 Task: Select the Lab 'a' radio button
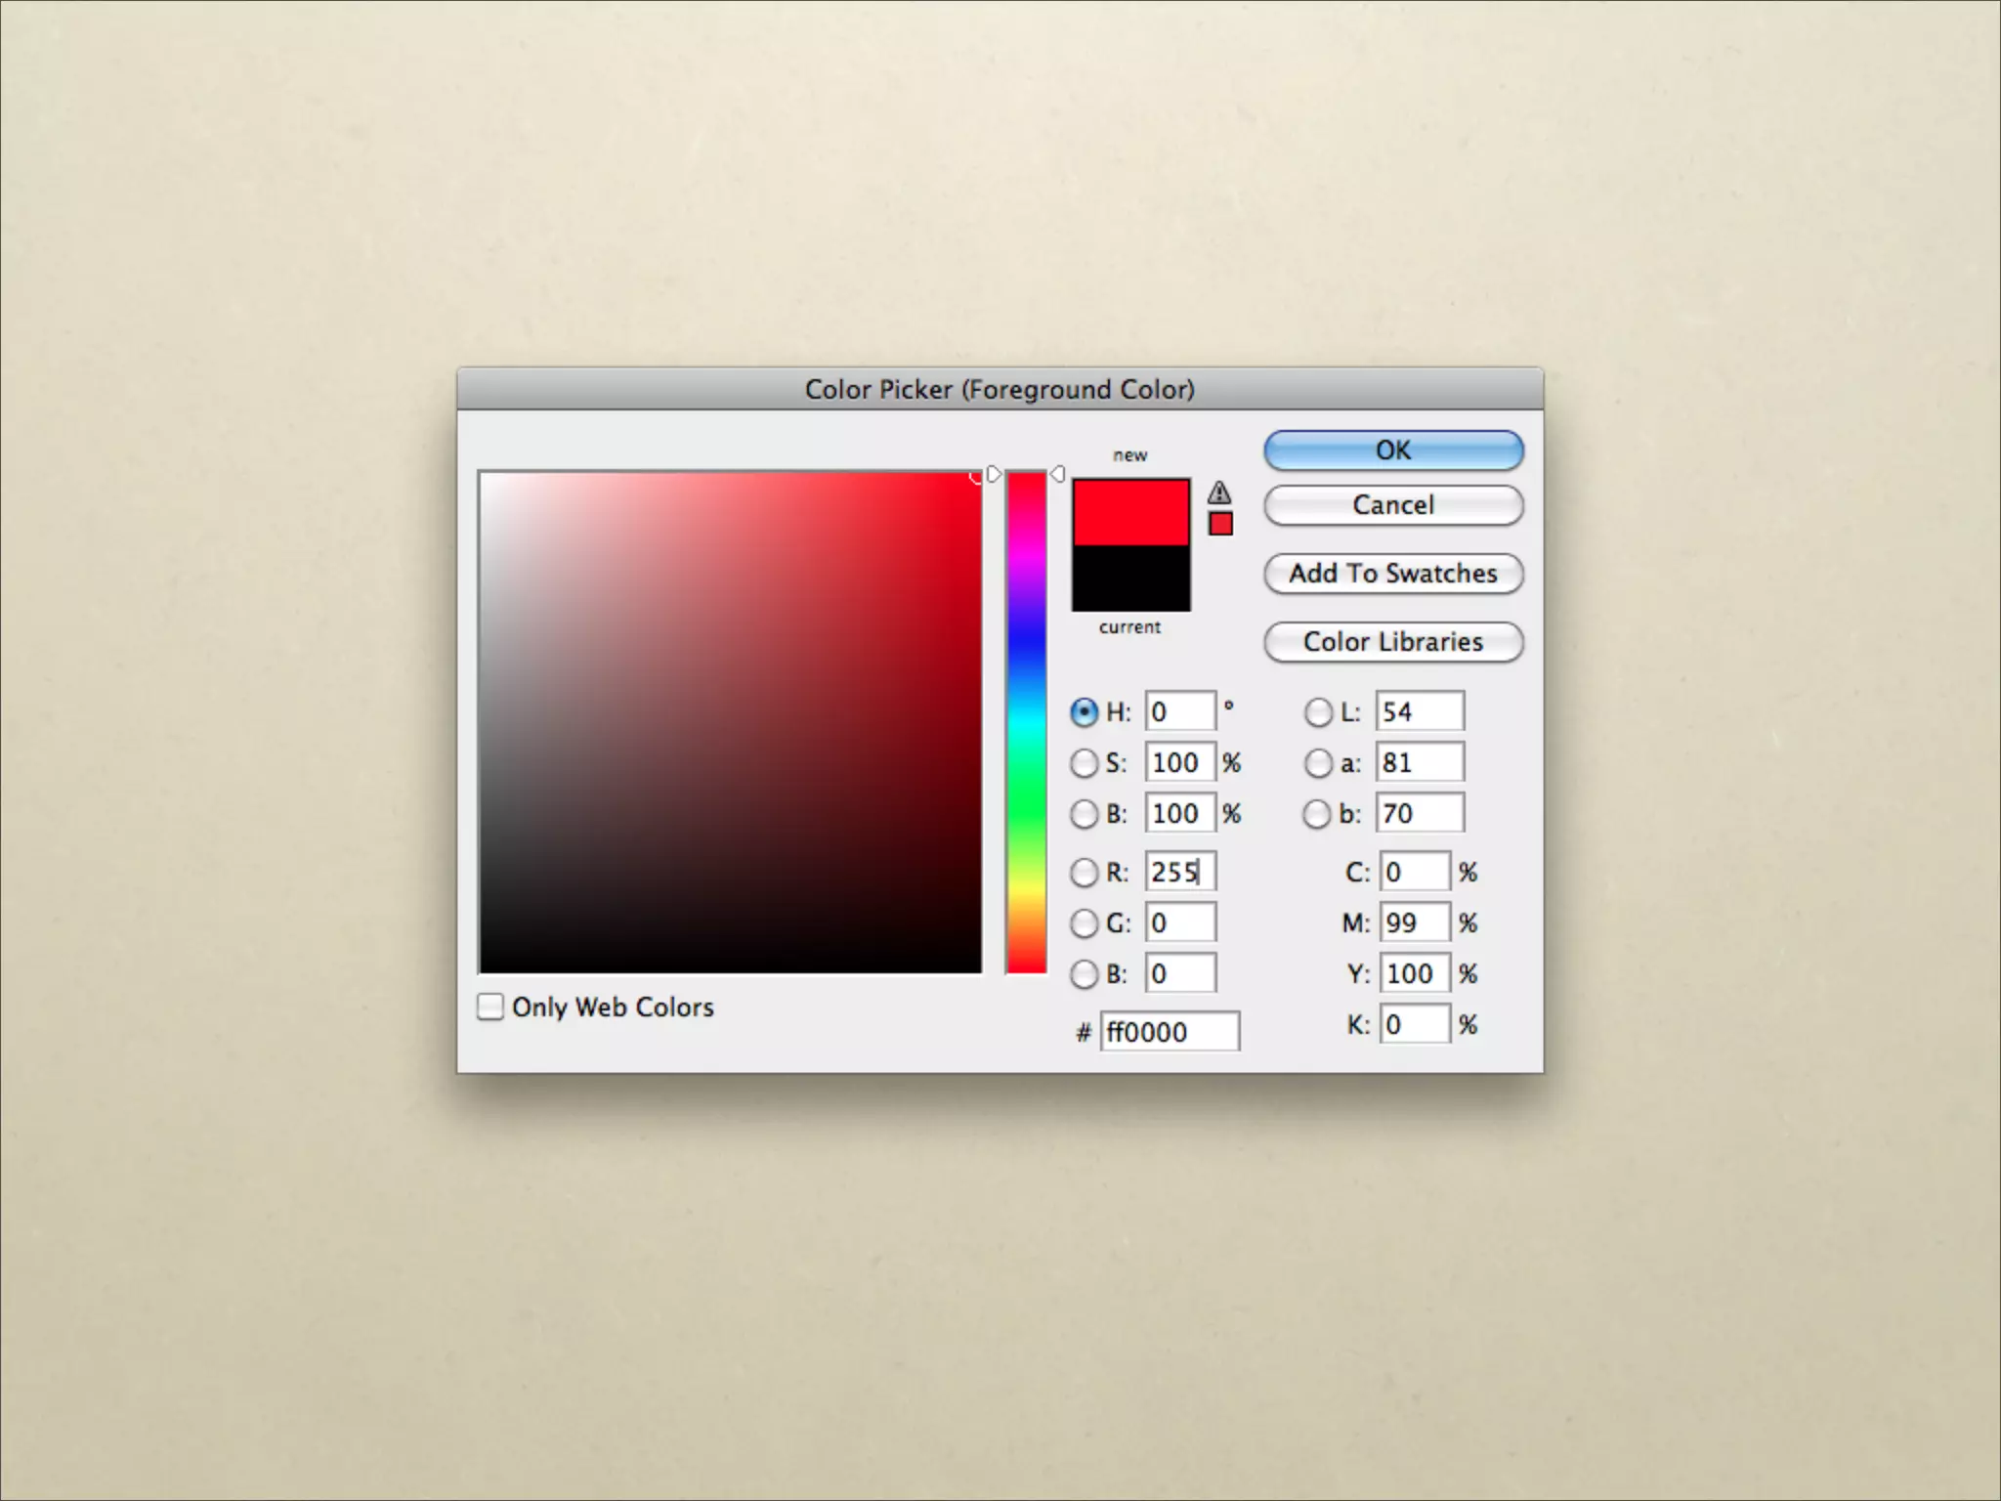(1318, 763)
